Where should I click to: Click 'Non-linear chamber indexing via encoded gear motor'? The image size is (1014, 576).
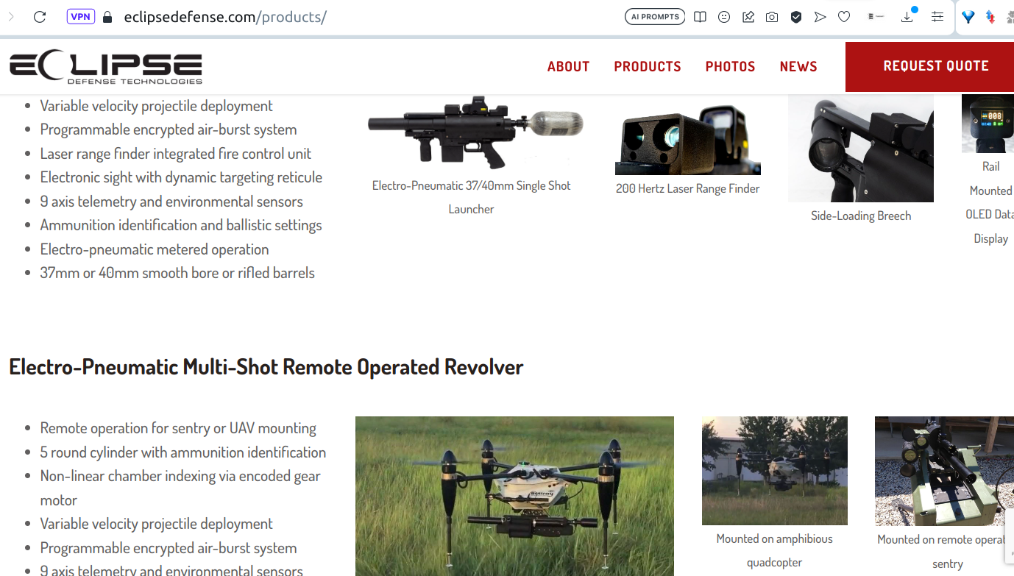click(x=180, y=488)
